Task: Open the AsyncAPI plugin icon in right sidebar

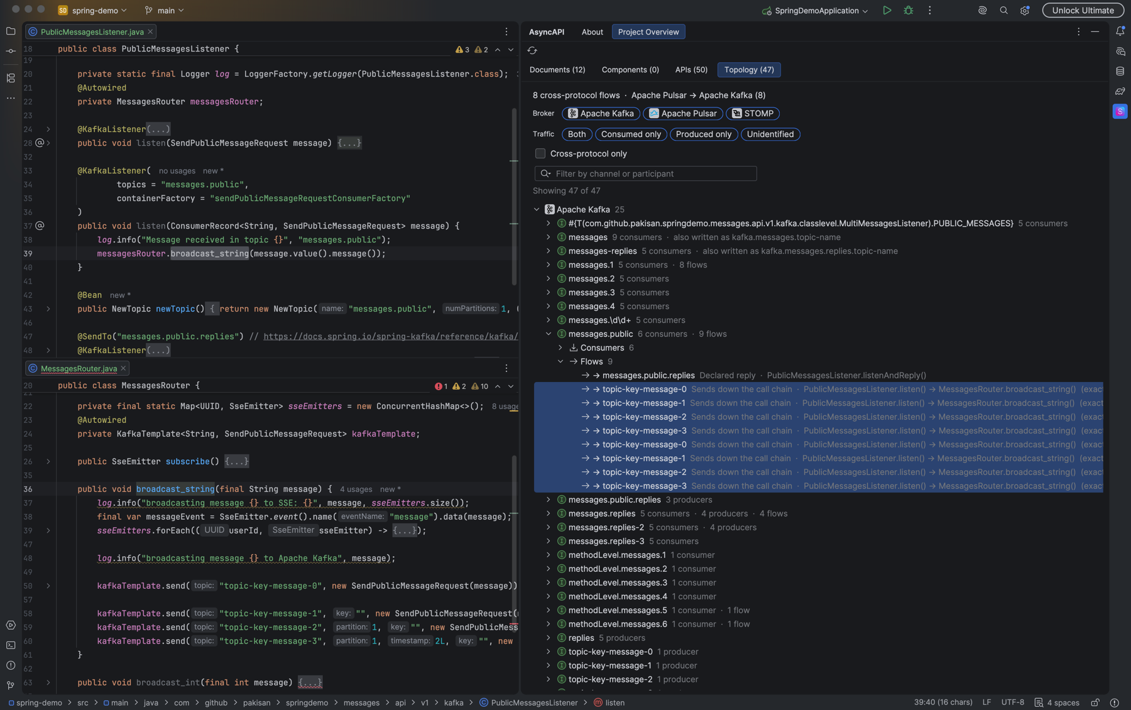Action: pyautogui.click(x=1120, y=111)
